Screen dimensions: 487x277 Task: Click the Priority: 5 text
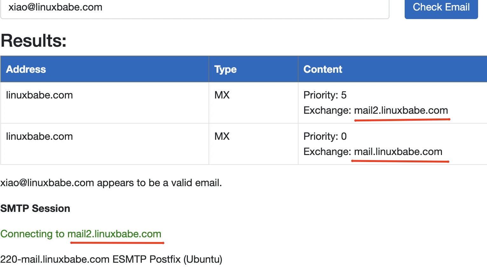point(325,95)
